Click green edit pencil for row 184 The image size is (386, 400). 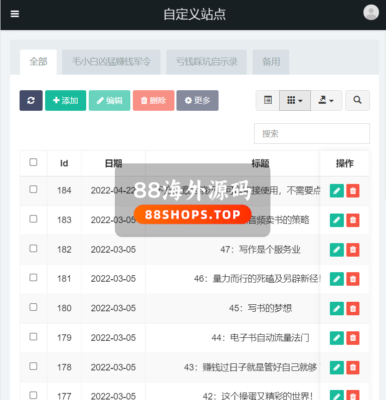337,190
